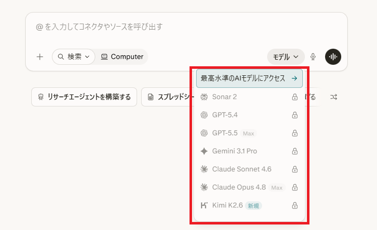This screenshot has height=230, width=377.
Task: Open the モデル dropdown
Action: [x=286, y=57]
